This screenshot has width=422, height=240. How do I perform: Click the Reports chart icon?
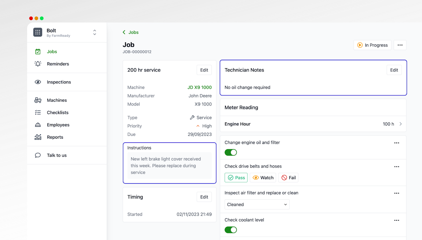38,137
